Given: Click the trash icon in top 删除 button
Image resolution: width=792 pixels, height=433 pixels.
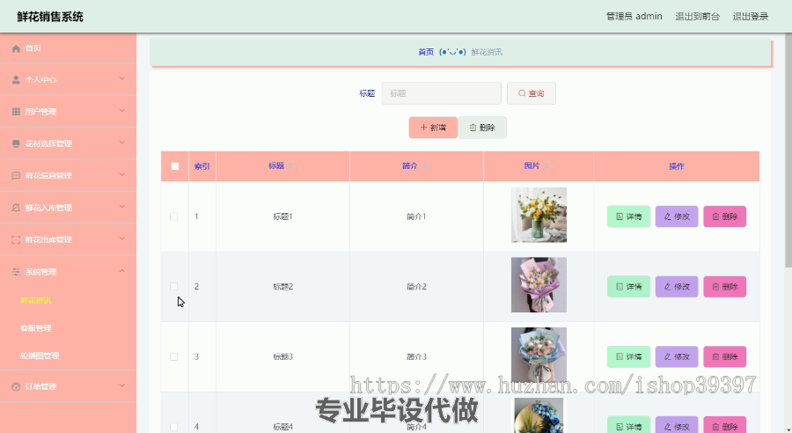Looking at the screenshot, I should (x=473, y=128).
